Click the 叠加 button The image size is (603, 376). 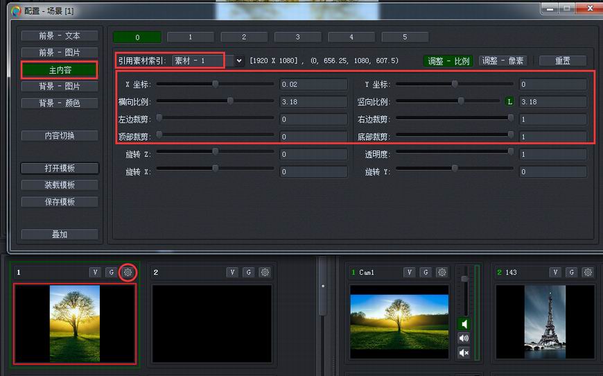60,234
